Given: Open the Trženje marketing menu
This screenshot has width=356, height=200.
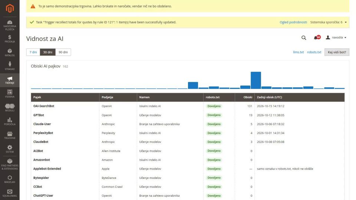Looking at the screenshot, I should (10, 80).
